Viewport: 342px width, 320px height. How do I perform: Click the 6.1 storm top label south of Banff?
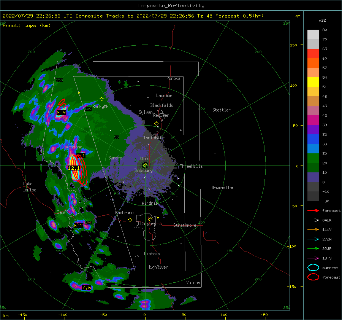(78, 225)
